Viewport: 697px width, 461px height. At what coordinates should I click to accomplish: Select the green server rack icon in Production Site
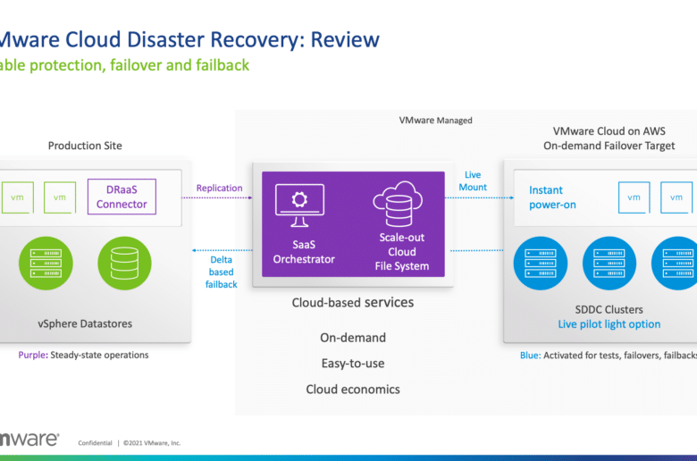point(46,264)
